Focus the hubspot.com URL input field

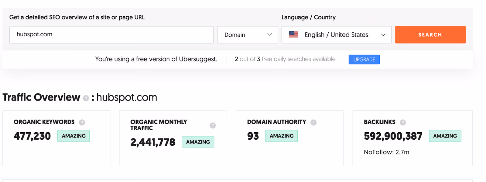(x=111, y=35)
